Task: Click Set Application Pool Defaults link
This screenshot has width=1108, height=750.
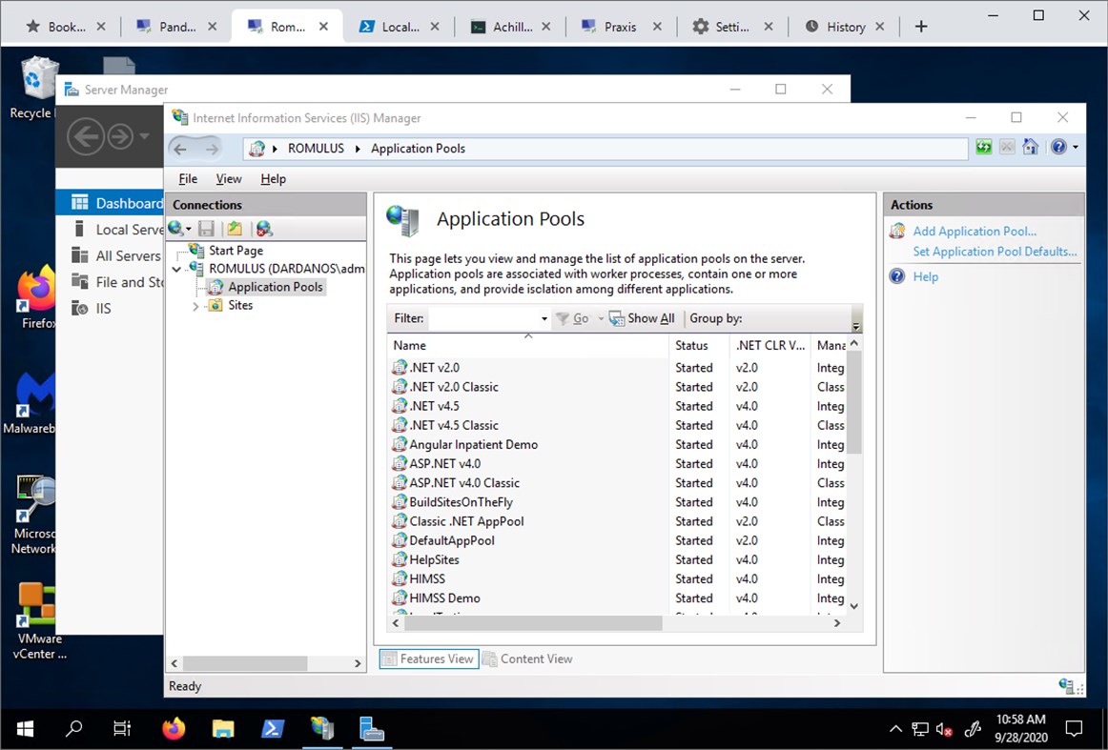Action: [x=995, y=252]
